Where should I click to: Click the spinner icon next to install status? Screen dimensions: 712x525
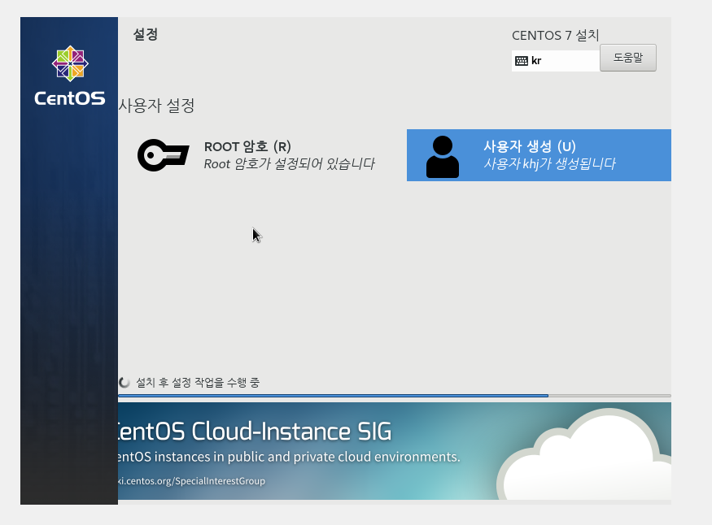(124, 383)
